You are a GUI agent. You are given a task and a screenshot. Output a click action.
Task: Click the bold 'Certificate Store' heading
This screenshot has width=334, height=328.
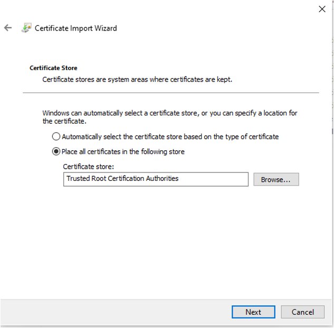tap(53, 68)
